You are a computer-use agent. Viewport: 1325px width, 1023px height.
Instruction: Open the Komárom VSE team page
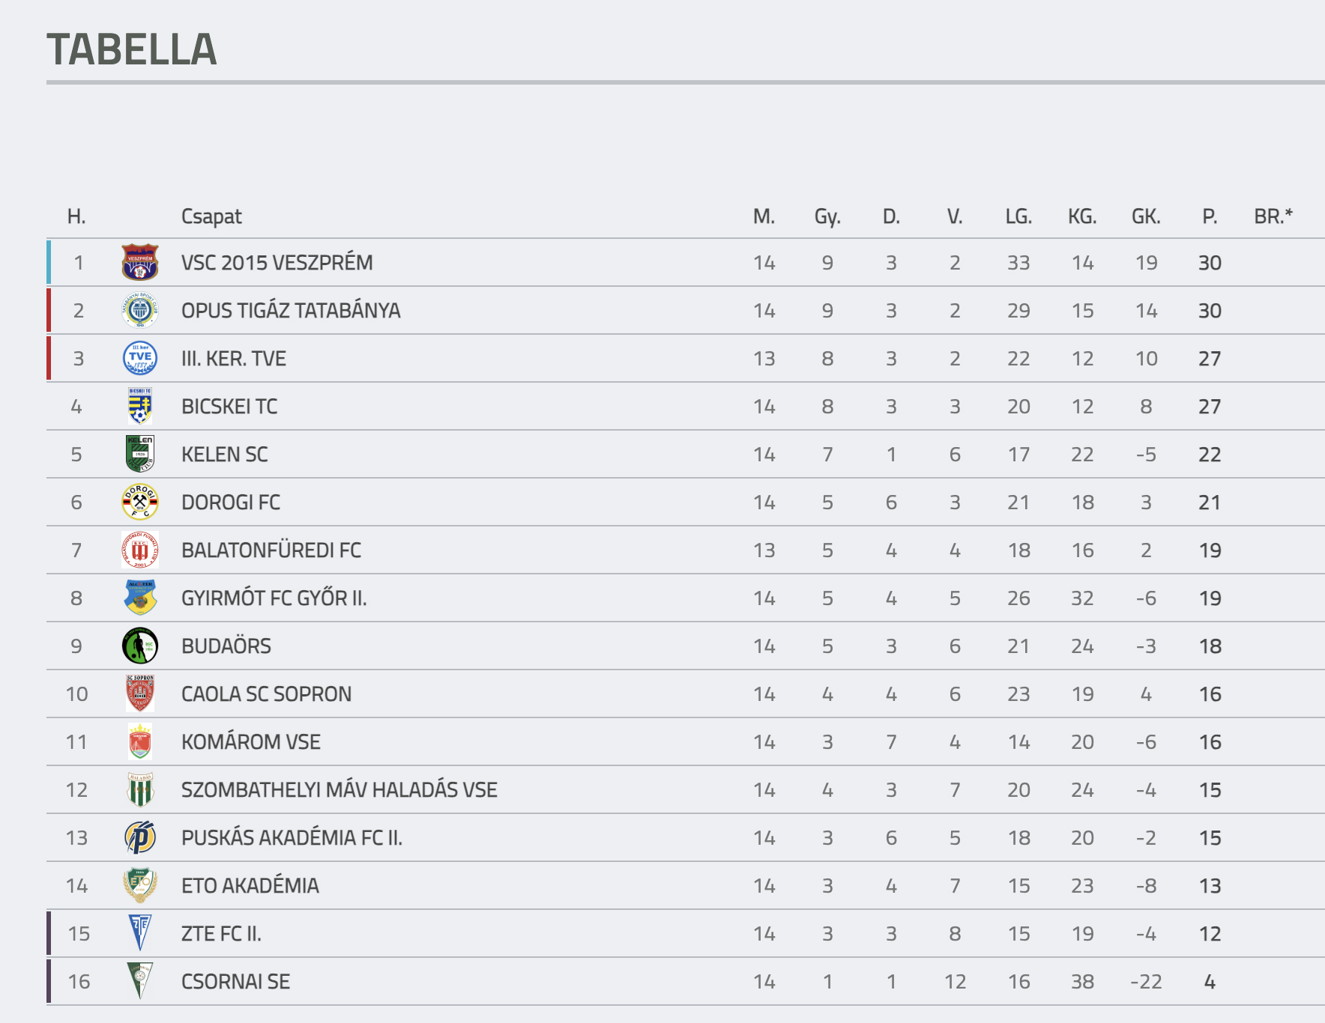click(x=250, y=742)
